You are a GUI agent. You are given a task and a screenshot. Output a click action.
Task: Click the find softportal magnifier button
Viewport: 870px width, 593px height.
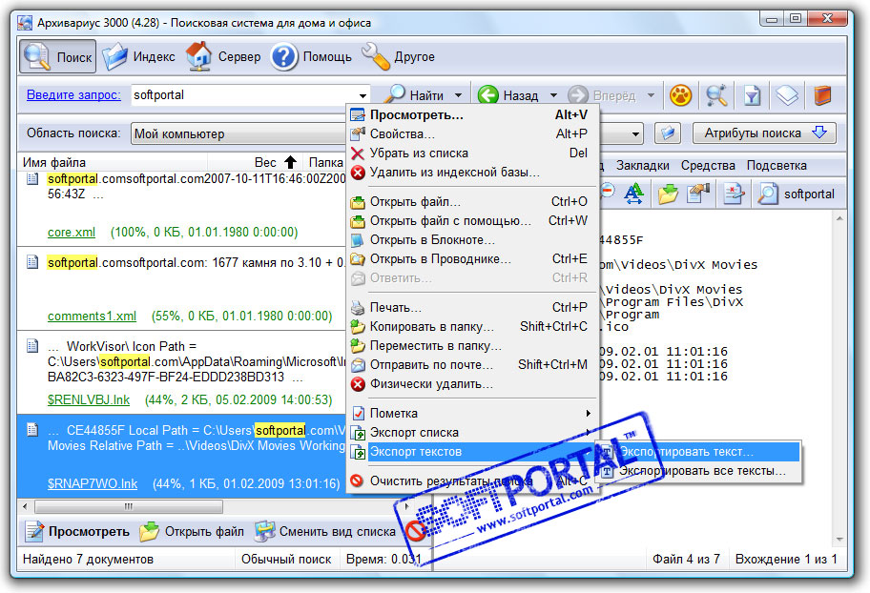tap(796, 194)
